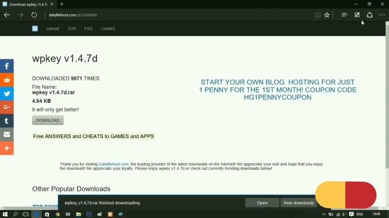Click the ENG language indicator

[x=360, y=214]
